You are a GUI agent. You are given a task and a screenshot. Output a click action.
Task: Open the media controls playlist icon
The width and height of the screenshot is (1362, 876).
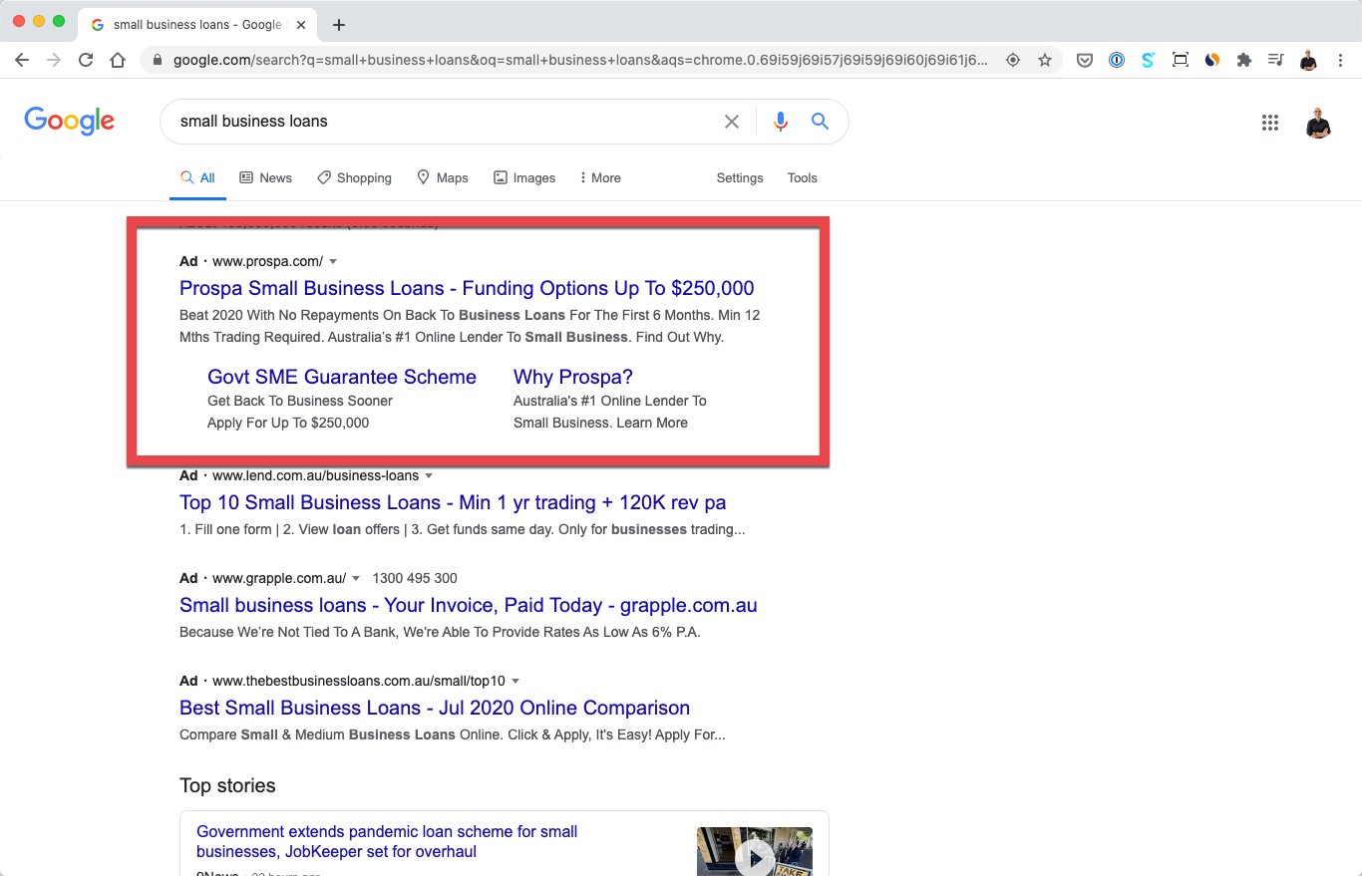click(x=1276, y=60)
